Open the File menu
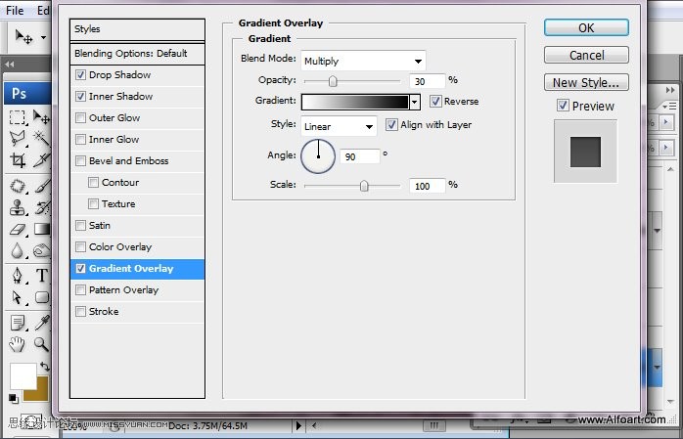Screen dimensions: 683x439 (x=15, y=10)
